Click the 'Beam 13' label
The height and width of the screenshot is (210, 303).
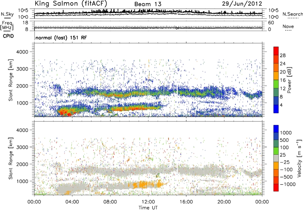148,4
